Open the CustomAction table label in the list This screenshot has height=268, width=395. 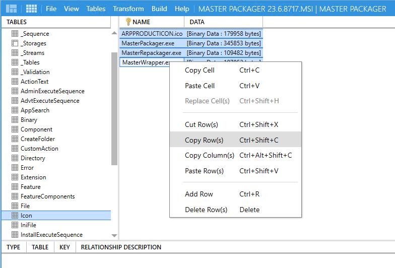(39, 148)
